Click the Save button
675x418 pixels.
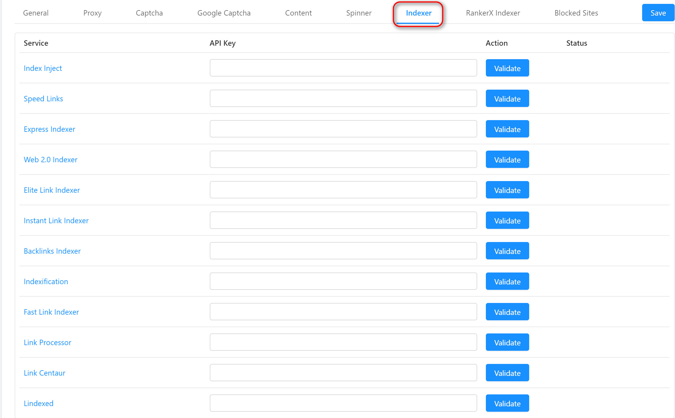(x=658, y=13)
